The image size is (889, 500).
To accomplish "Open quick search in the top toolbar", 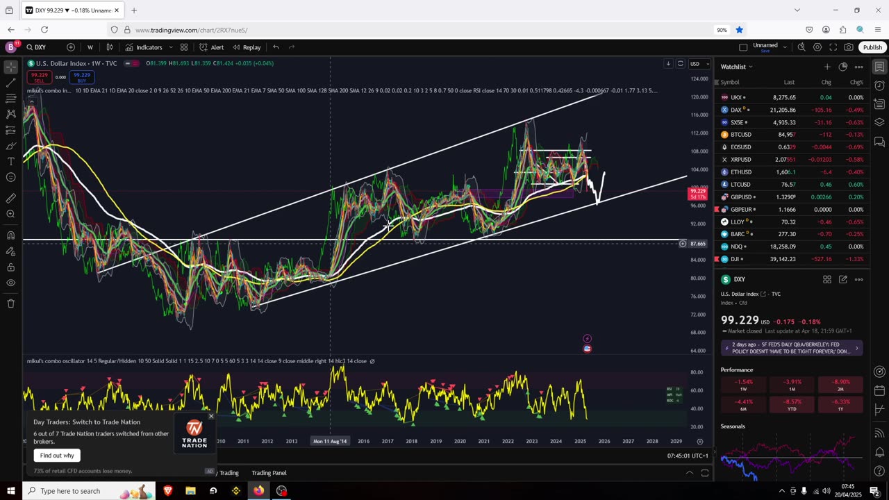I will tap(801, 47).
